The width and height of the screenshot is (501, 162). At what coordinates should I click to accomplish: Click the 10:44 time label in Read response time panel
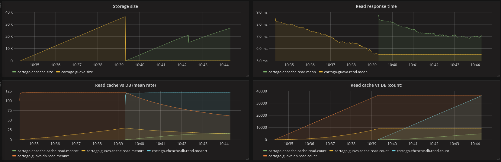click(475, 65)
